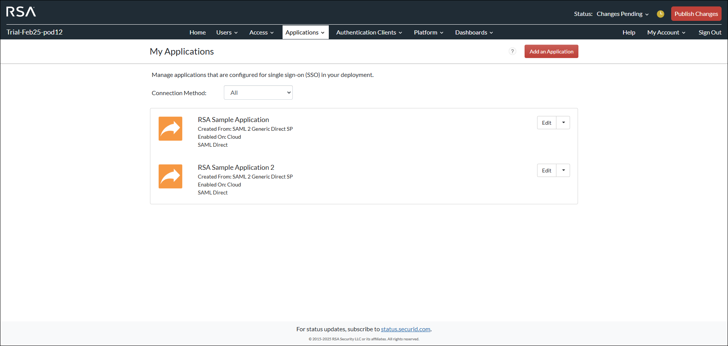Click the RSA Sample Application 2 orange icon
This screenshot has width=728, height=346.
point(170,177)
